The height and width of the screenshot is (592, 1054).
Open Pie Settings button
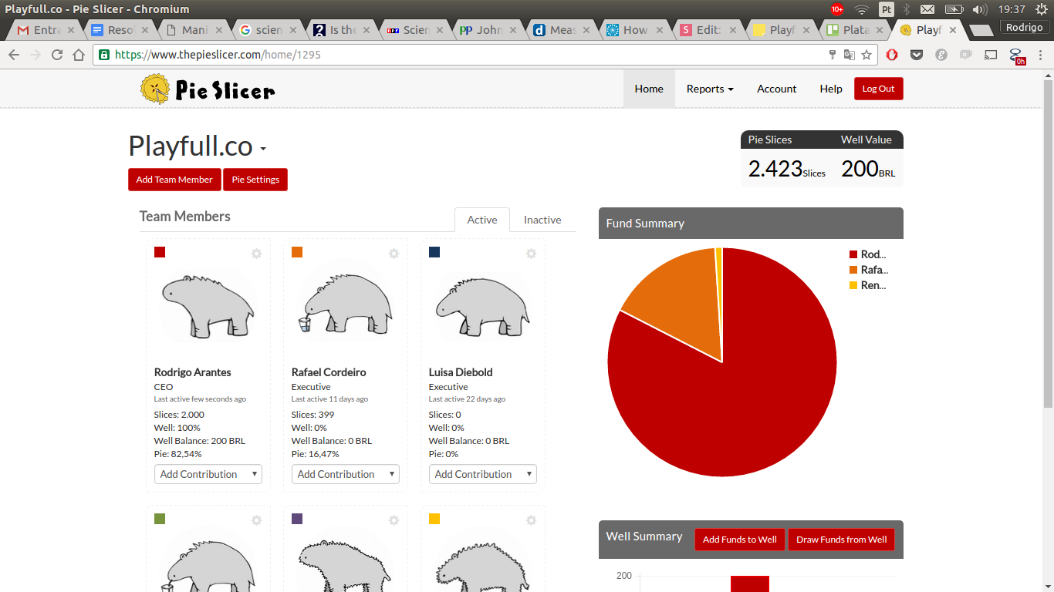(x=255, y=180)
